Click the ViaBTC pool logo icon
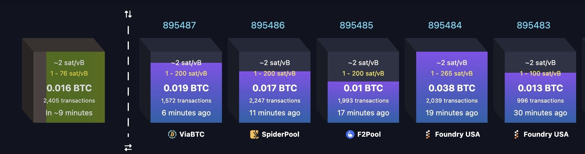The height and width of the screenshot is (154, 585). (172, 134)
